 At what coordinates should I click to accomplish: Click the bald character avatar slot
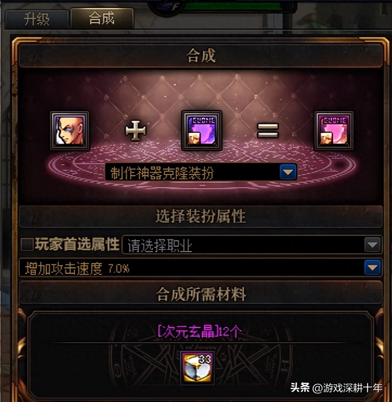70,130
